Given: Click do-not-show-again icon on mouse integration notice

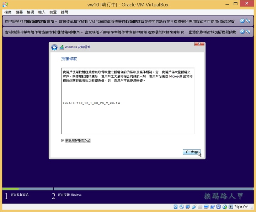Looking at the screenshot, I should (248, 32).
